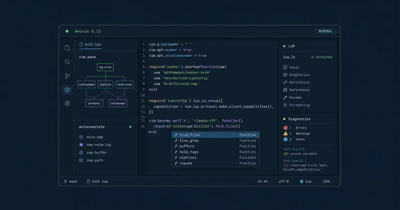Open settings gear in sidebar
The height and width of the screenshot is (210, 400).
(x=67, y=103)
